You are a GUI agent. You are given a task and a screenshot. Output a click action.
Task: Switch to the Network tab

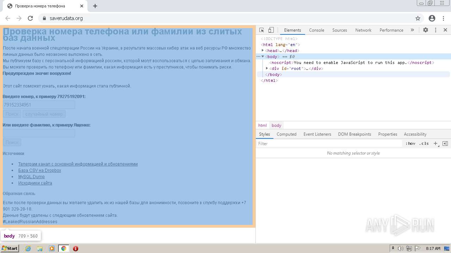click(363, 30)
